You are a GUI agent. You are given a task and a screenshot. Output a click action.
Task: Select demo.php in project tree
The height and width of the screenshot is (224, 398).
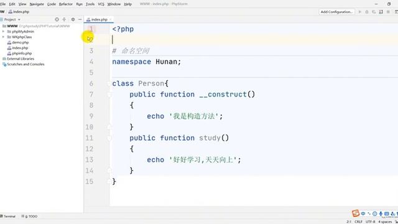21,42
